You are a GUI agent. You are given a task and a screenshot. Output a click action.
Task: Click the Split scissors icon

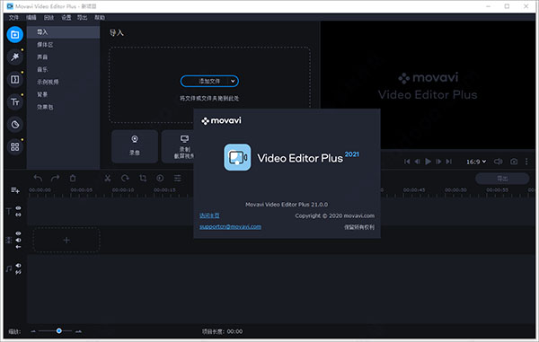tap(108, 179)
